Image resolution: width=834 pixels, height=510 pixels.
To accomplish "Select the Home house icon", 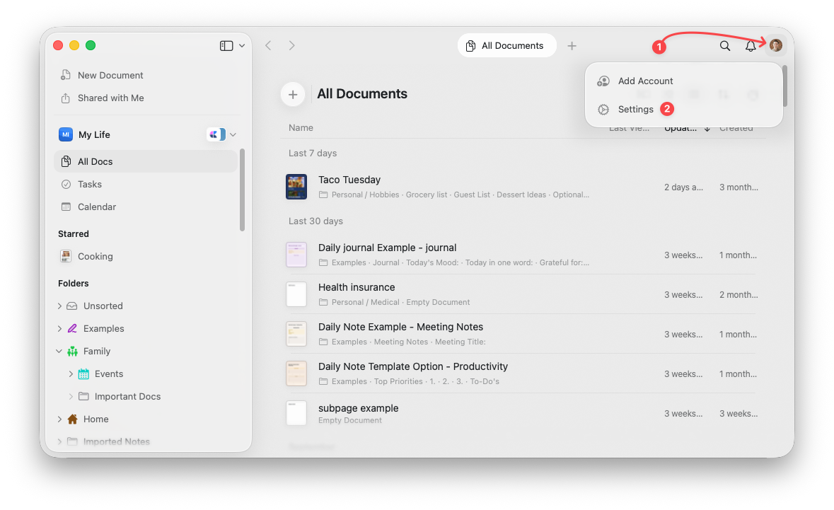I will point(72,419).
